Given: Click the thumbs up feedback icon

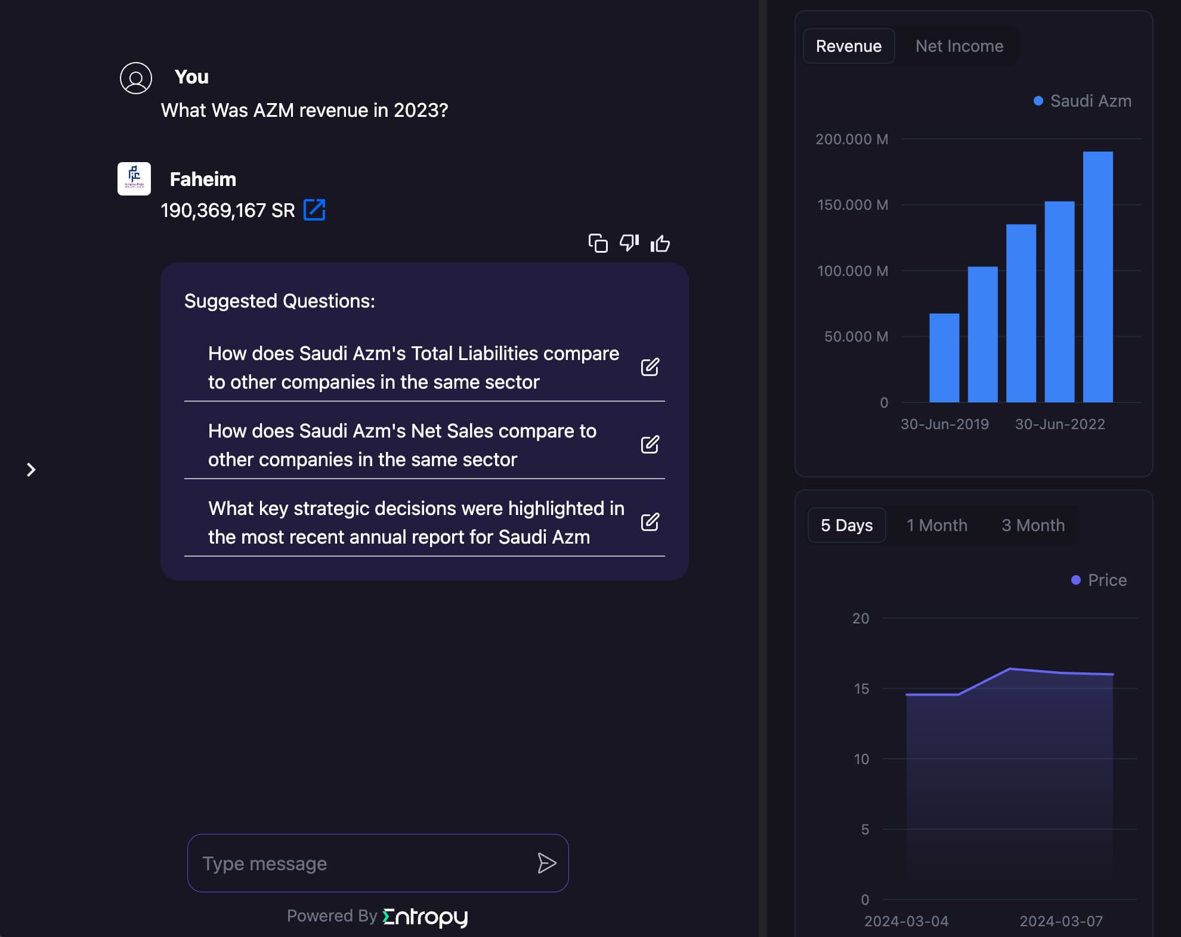Looking at the screenshot, I should coord(660,243).
